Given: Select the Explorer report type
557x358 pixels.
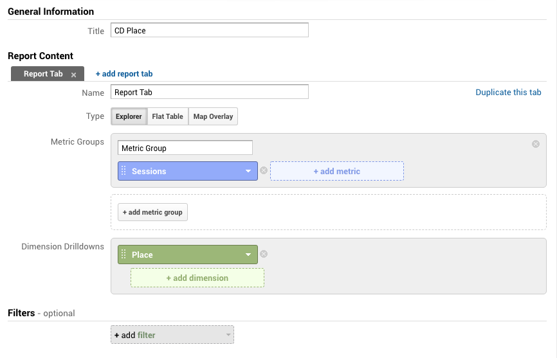Looking at the screenshot, I should pyautogui.click(x=129, y=116).
